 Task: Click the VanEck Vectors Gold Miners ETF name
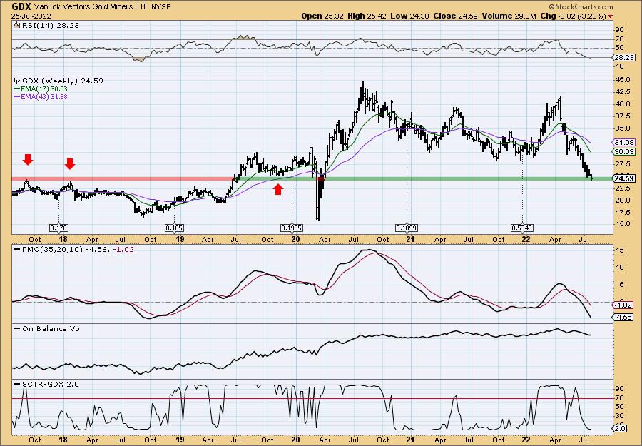pyautogui.click(x=91, y=7)
